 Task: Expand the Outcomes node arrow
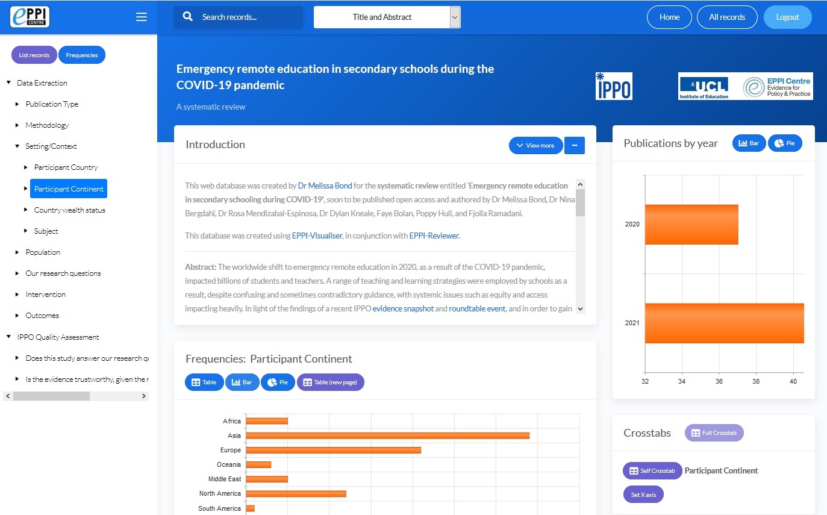click(x=17, y=316)
